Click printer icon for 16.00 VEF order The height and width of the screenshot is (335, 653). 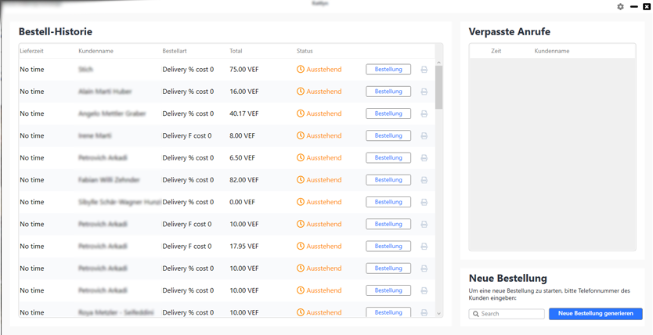point(424,92)
